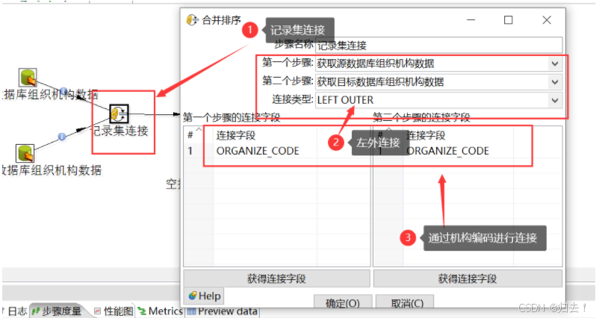Click the 合并排序 dialog title icon
The height and width of the screenshot is (318, 596).
193,19
